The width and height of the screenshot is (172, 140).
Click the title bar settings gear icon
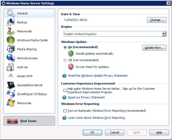3,3
